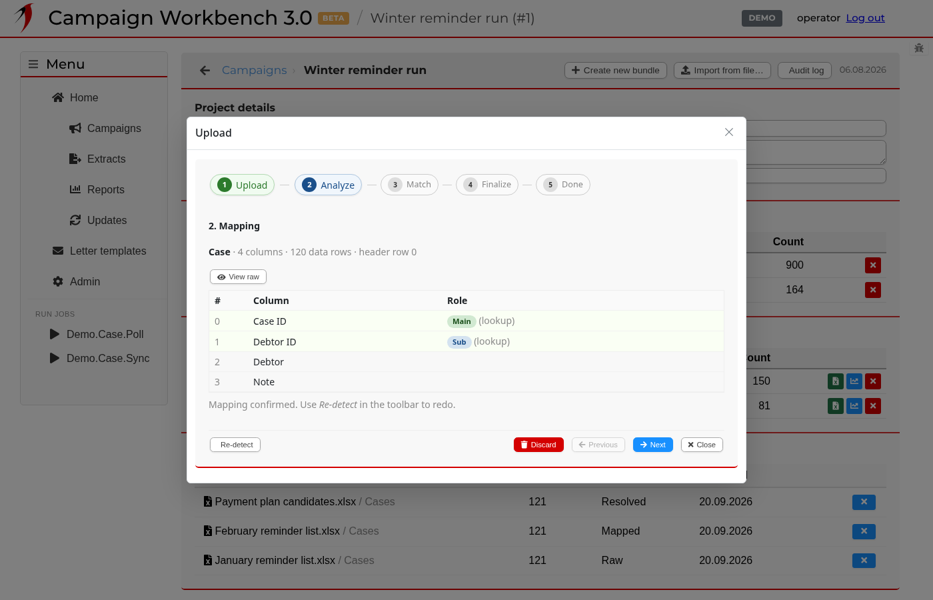Click Create new bundle
This screenshot has height=600, width=933.
tap(616, 70)
